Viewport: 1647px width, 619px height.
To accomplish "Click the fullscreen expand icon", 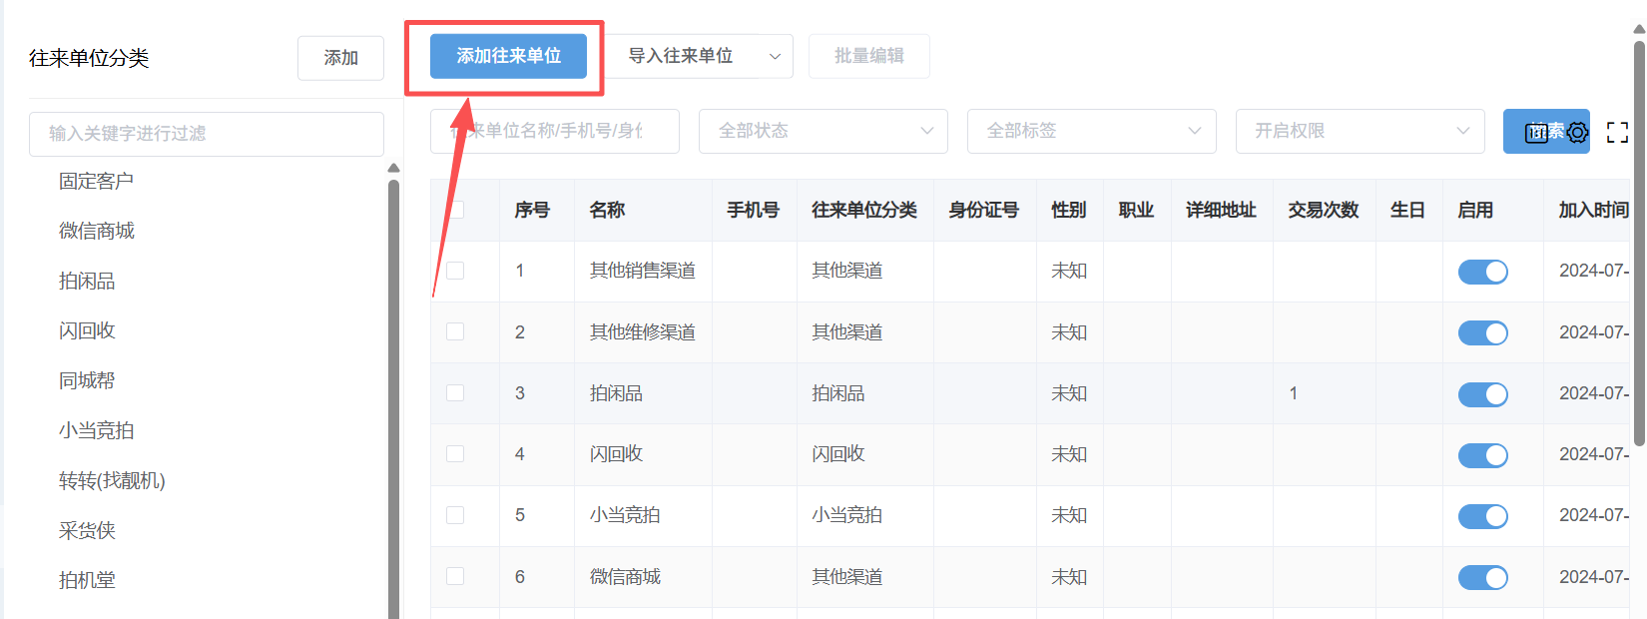I will click(x=1617, y=132).
